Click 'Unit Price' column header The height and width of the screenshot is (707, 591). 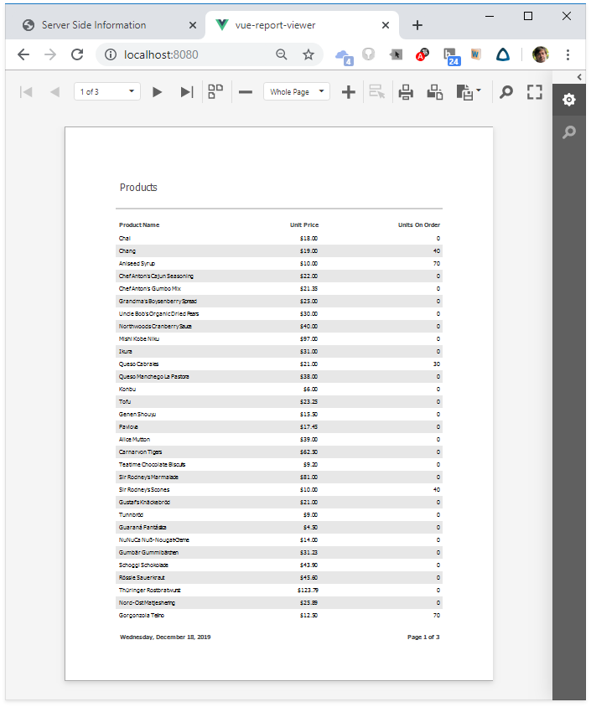tap(304, 225)
